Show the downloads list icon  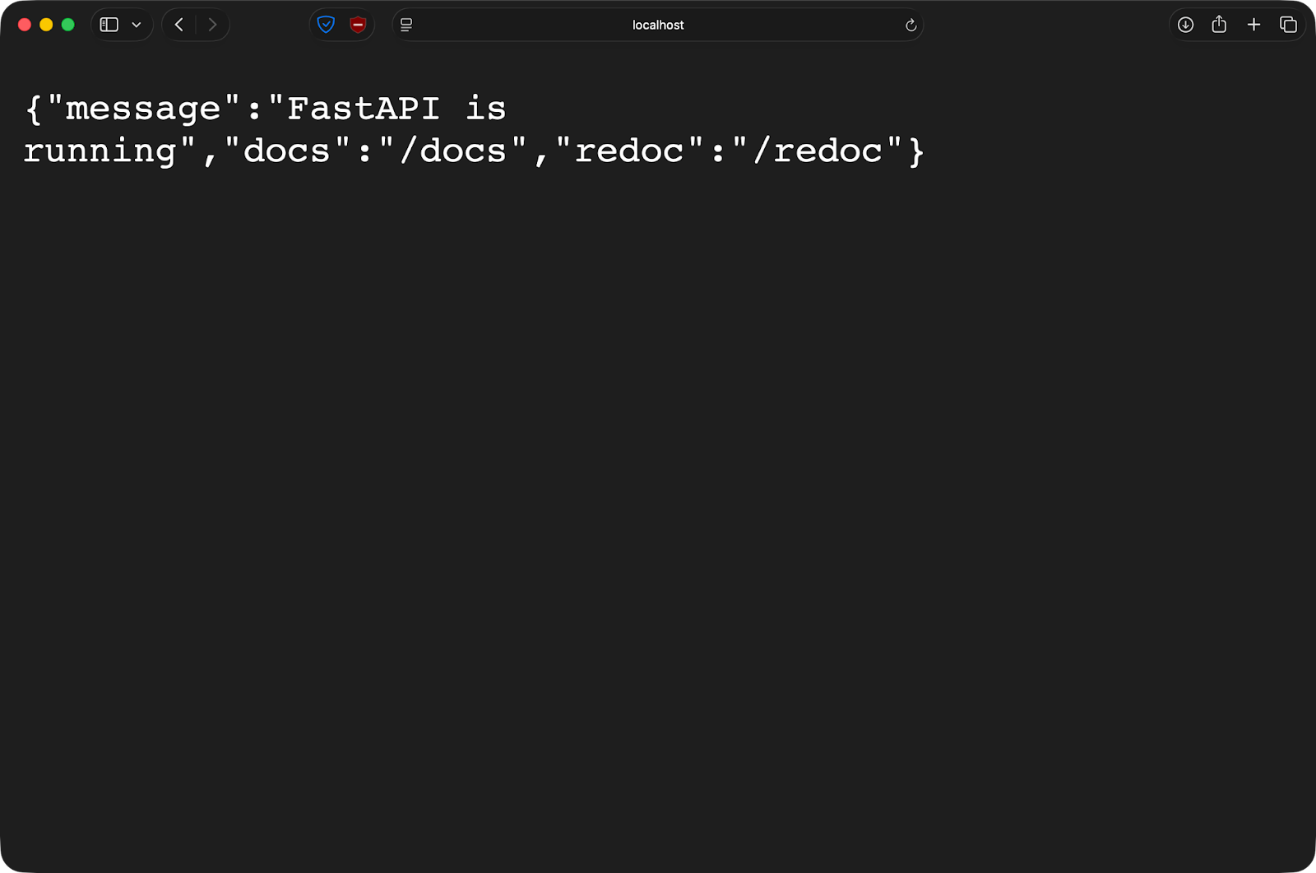1185,25
